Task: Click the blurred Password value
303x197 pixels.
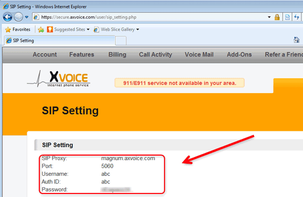Action: (x=116, y=189)
